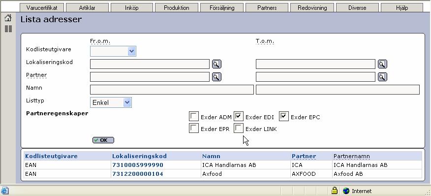Click the Lokaliseringskod Fr.o.m. input field

(x=150, y=64)
